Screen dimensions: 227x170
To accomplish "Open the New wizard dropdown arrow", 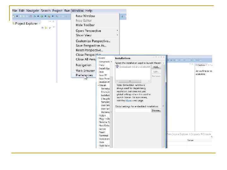I will coord(17,16).
